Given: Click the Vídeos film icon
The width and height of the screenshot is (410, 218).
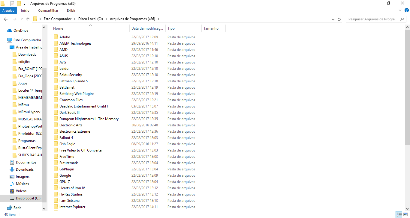Looking at the screenshot, I should click(12, 191).
